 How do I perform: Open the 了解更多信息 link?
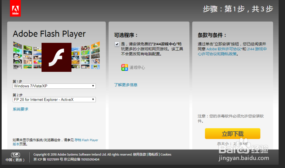pyautogui.click(x=126, y=85)
